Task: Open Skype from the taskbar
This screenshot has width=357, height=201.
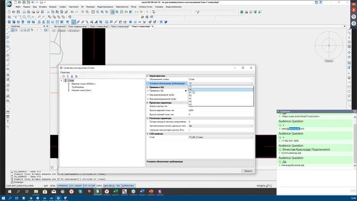Action: (80, 192)
